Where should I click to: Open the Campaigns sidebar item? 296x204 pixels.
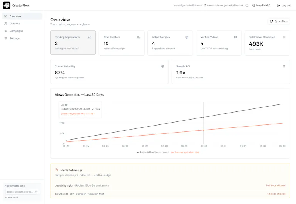click(22, 31)
